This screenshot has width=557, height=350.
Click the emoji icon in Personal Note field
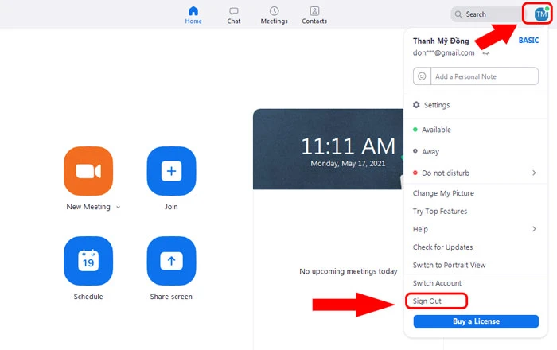423,76
